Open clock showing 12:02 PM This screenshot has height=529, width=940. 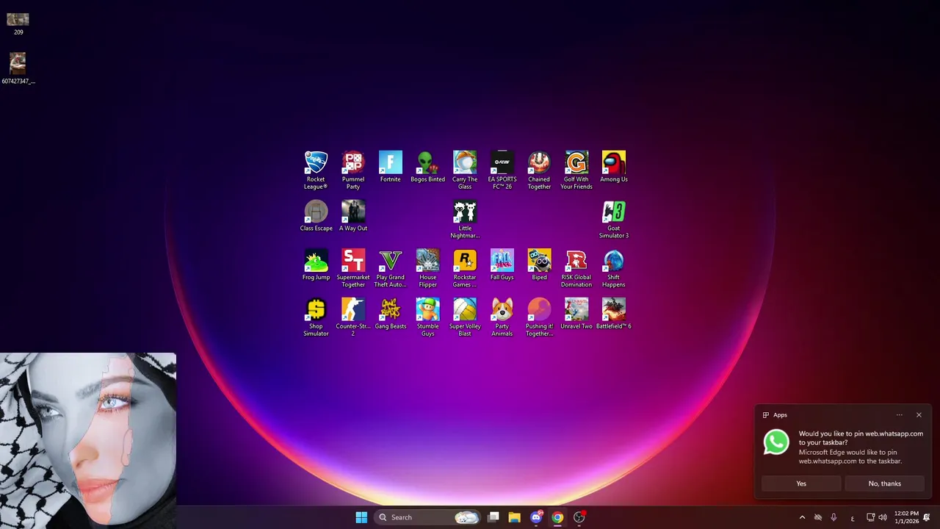click(x=906, y=517)
